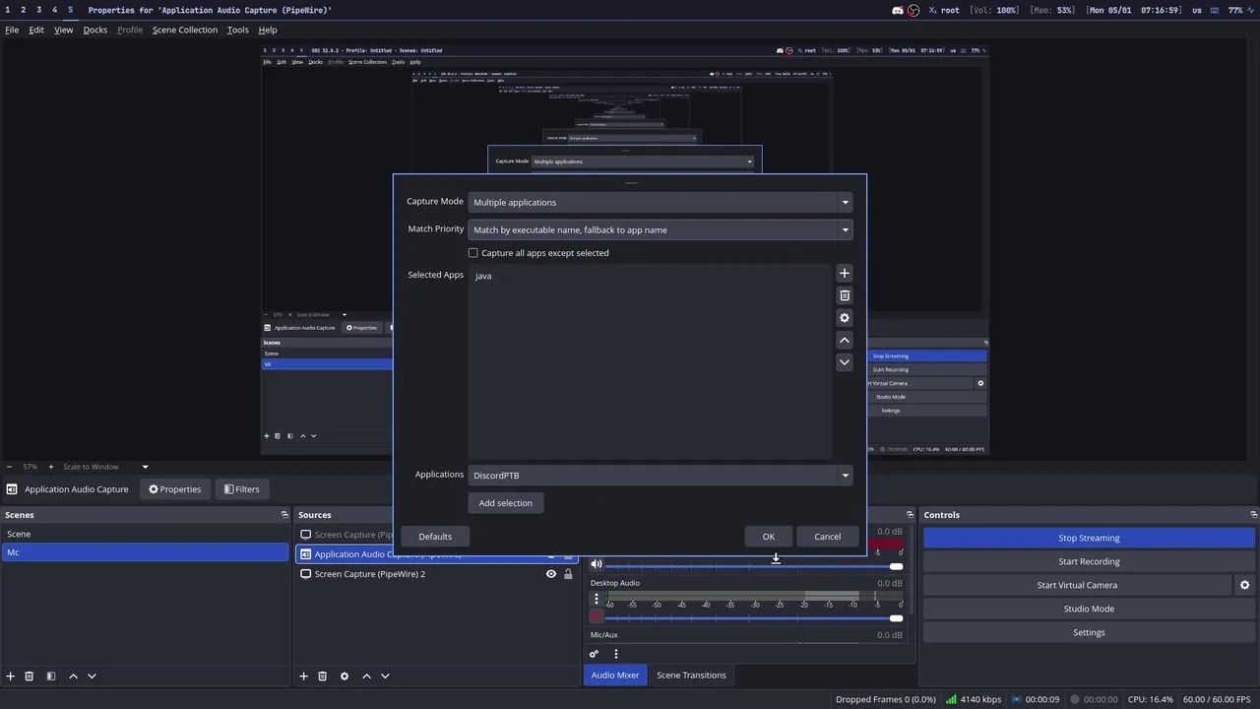
Task: Open the Docks menu
Action: [95, 30]
